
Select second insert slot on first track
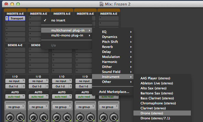[15, 24]
